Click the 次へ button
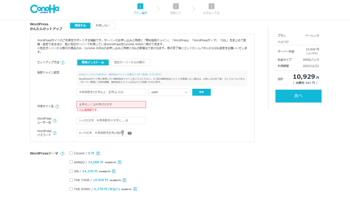The image size is (350, 197). tap(298, 96)
